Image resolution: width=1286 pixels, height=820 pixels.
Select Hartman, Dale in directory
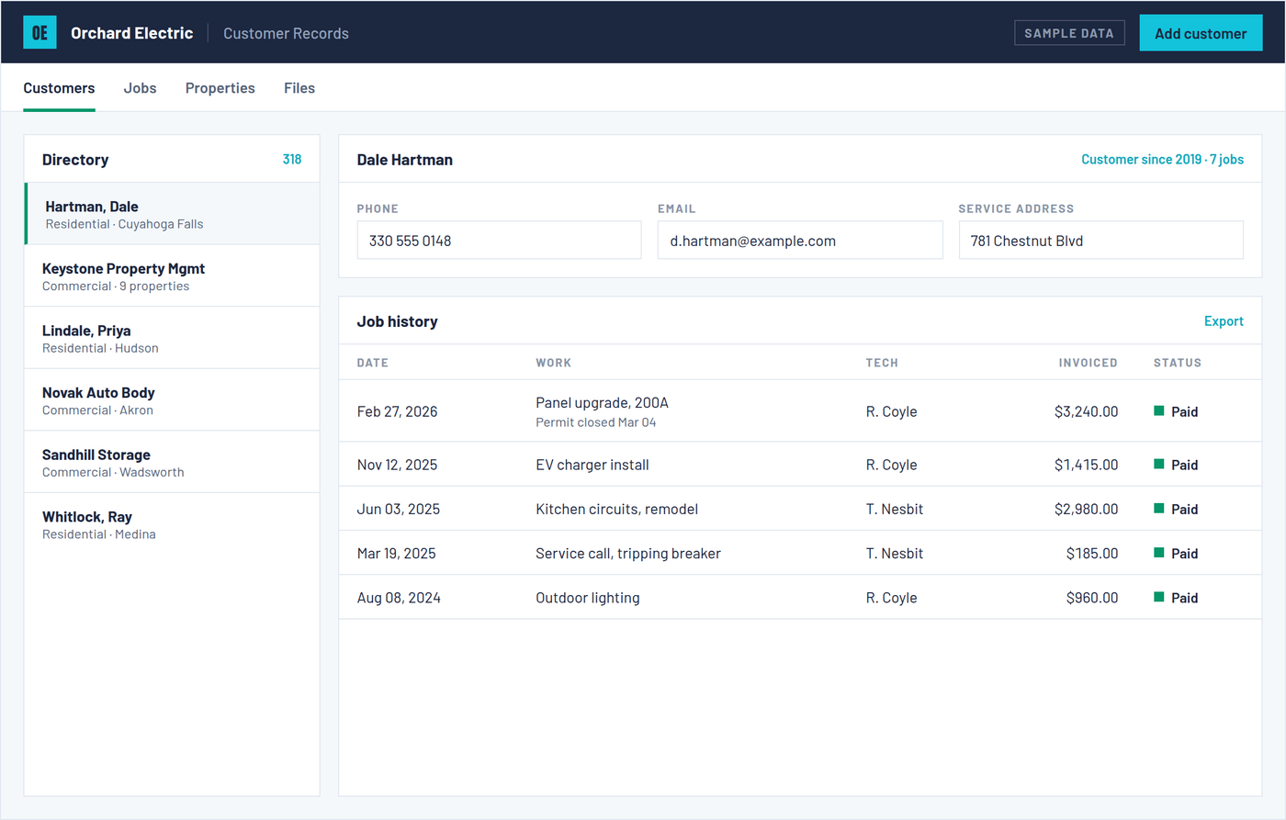(x=172, y=214)
